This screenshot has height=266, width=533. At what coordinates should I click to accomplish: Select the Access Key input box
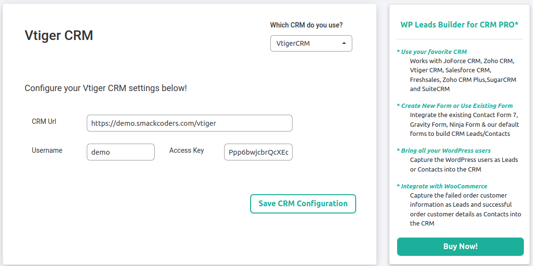tap(258, 152)
